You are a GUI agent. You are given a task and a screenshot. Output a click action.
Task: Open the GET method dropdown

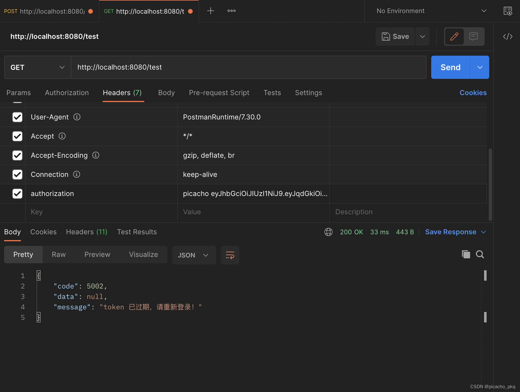[38, 67]
